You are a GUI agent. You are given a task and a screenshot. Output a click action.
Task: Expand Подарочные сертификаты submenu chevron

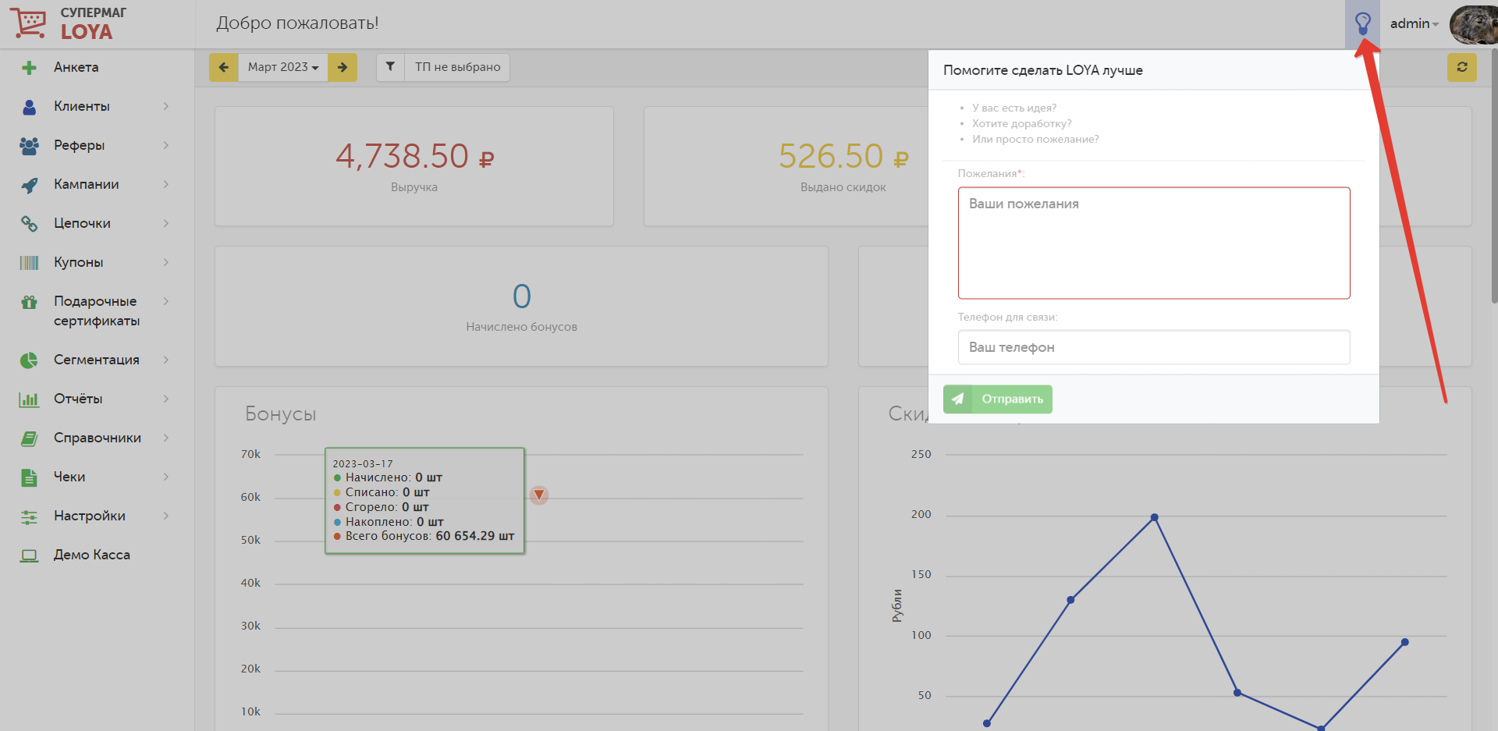coord(166,301)
